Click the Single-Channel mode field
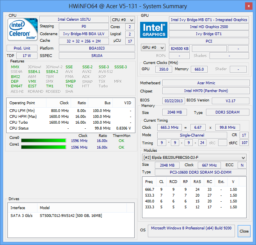 click(x=192, y=135)
